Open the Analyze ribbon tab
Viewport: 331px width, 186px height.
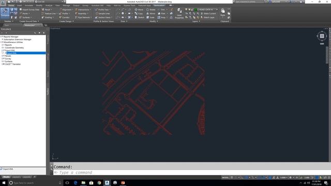pyautogui.click(x=49, y=6)
